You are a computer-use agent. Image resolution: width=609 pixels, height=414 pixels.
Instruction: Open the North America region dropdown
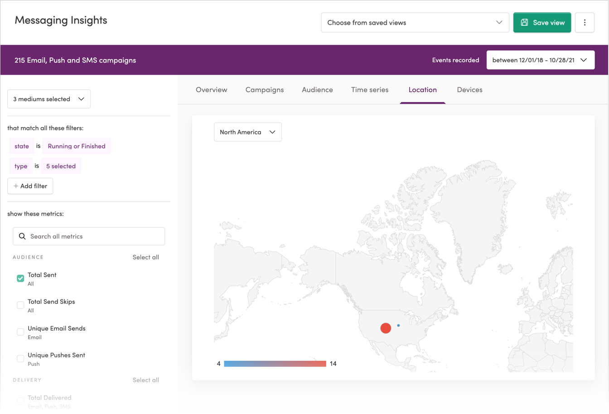coord(248,132)
